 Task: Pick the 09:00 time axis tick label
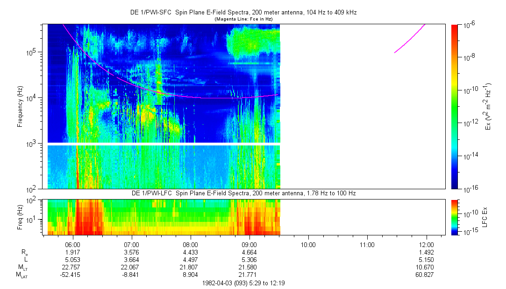click(x=249, y=244)
